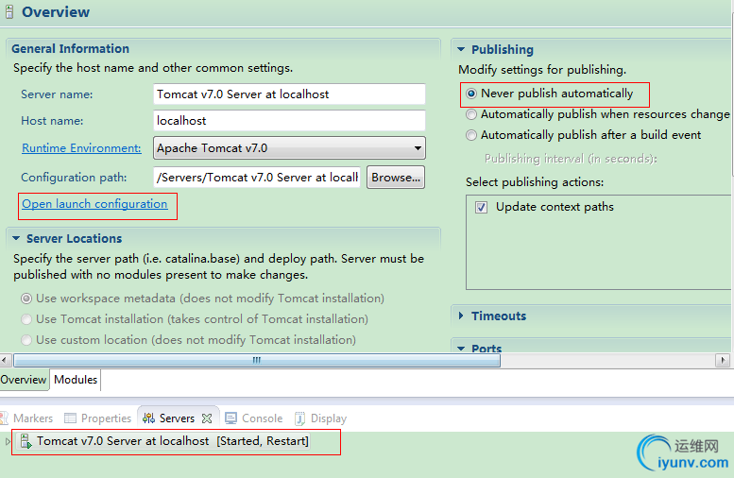The image size is (734, 478).
Task: Open the Display view tab
Action: (x=321, y=418)
